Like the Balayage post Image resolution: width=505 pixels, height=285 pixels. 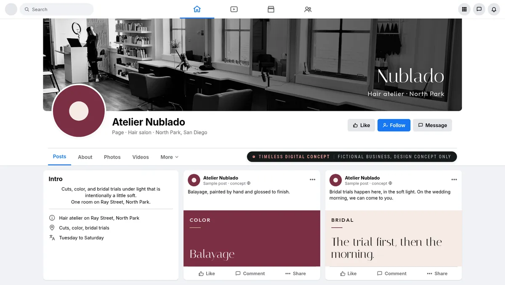[207, 273]
